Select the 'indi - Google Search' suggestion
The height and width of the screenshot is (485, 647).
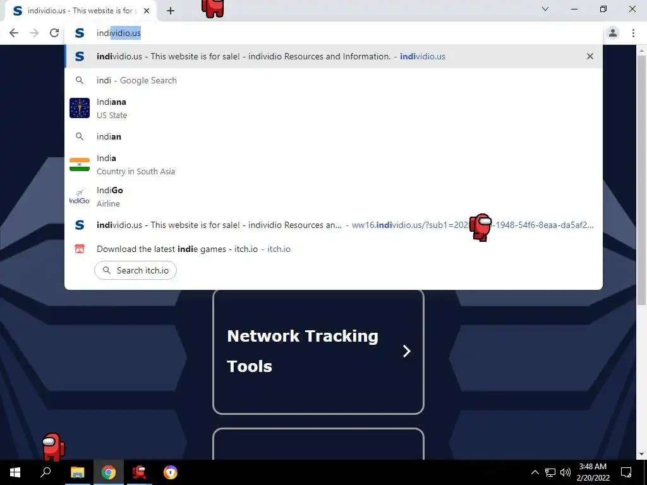(334, 80)
